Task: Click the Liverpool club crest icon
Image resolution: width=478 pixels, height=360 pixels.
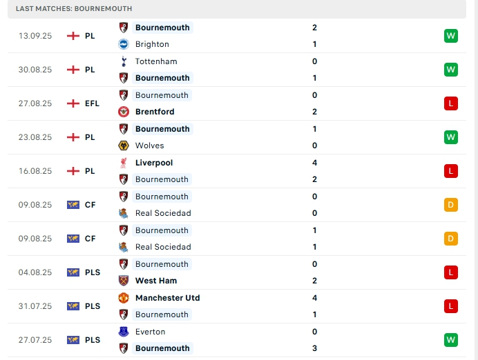Action: (x=124, y=163)
